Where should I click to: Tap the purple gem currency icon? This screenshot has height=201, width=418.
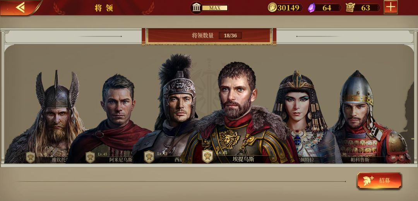tap(311, 7)
